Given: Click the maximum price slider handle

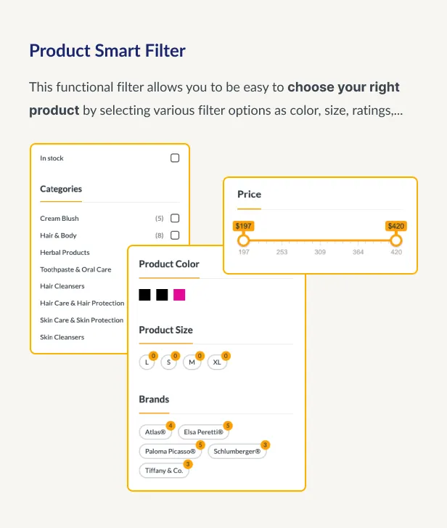Looking at the screenshot, I should pos(395,240).
